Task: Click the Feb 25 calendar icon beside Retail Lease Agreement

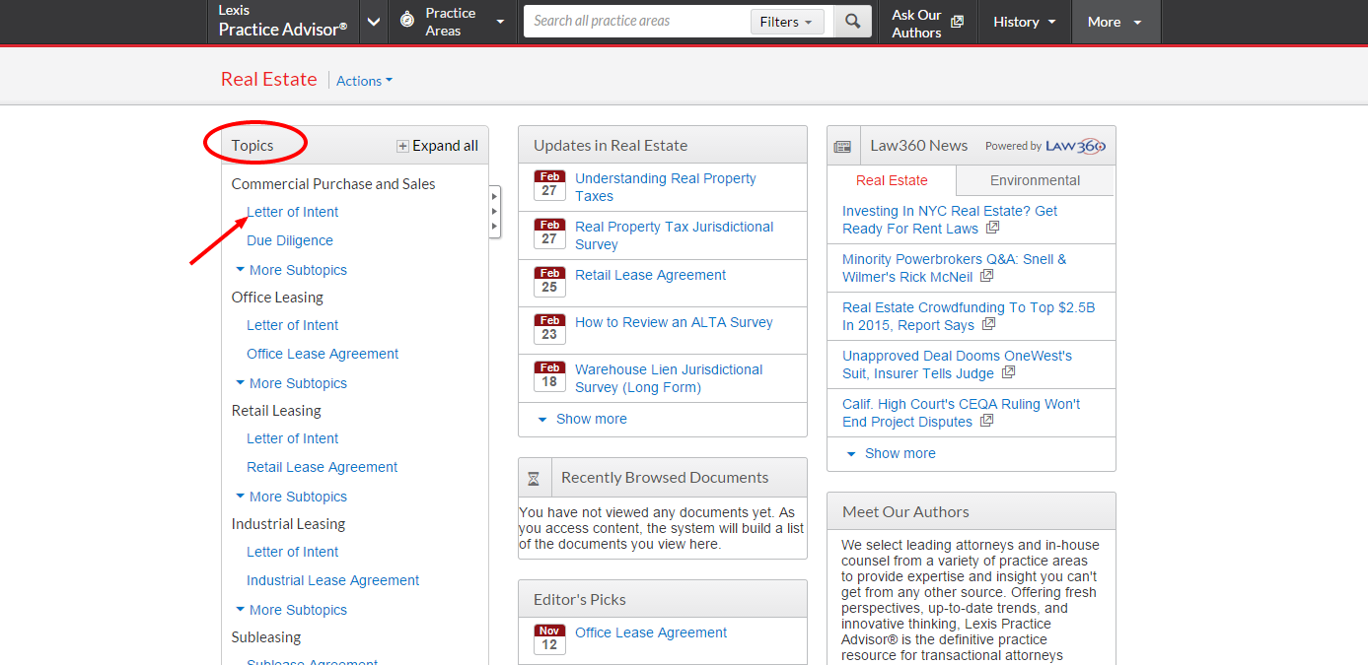Action: pyautogui.click(x=549, y=282)
